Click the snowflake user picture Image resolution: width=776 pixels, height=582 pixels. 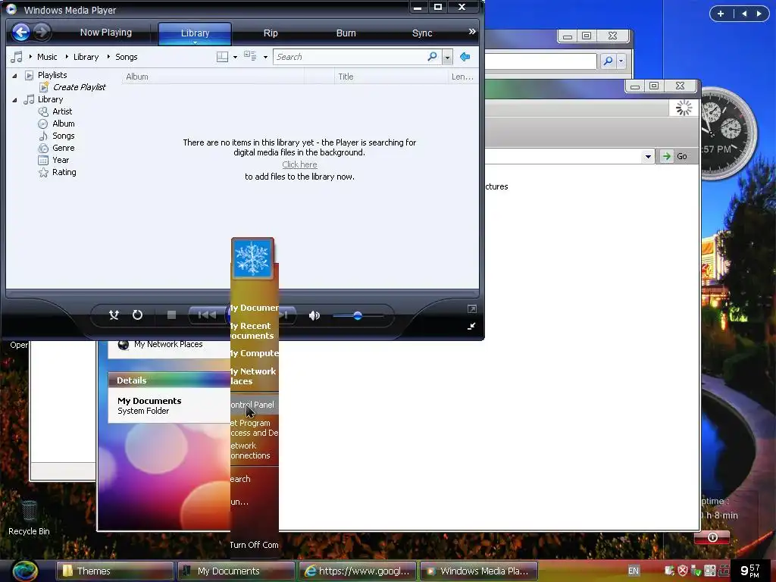(x=252, y=258)
